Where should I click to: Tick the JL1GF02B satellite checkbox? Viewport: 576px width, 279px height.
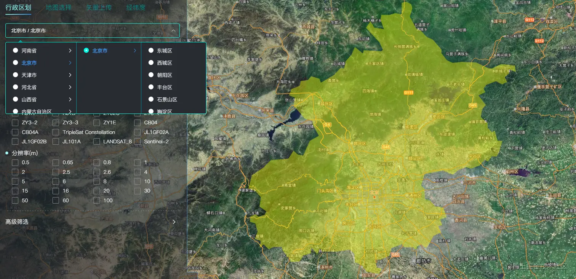click(x=15, y=142)
